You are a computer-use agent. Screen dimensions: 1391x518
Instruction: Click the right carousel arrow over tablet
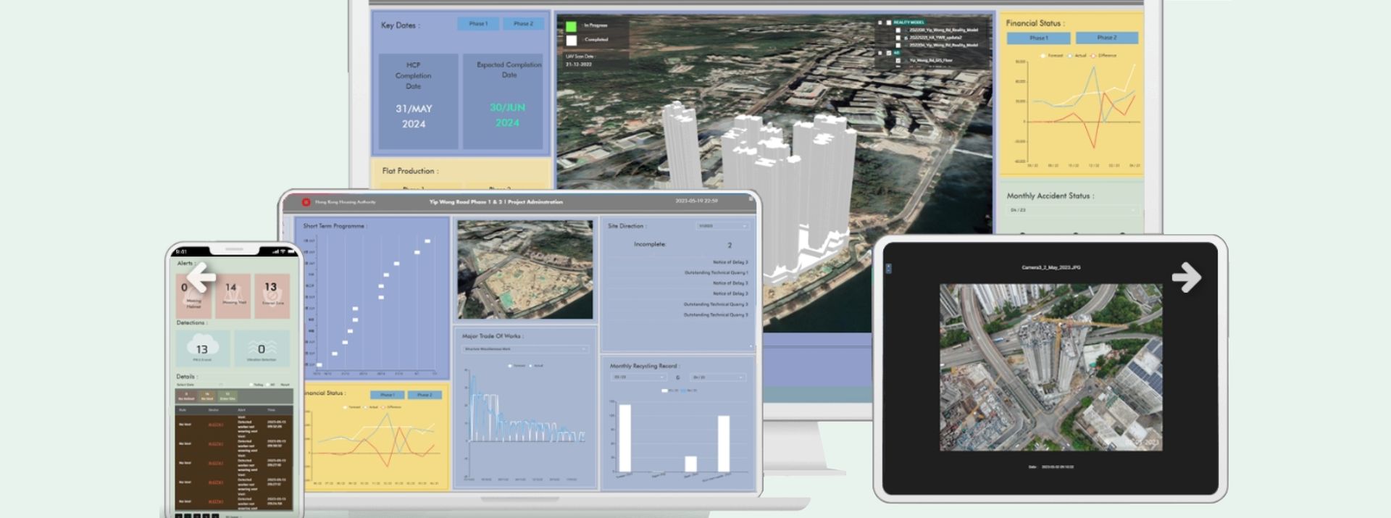pyautogui.click(x=1187, y=277)
